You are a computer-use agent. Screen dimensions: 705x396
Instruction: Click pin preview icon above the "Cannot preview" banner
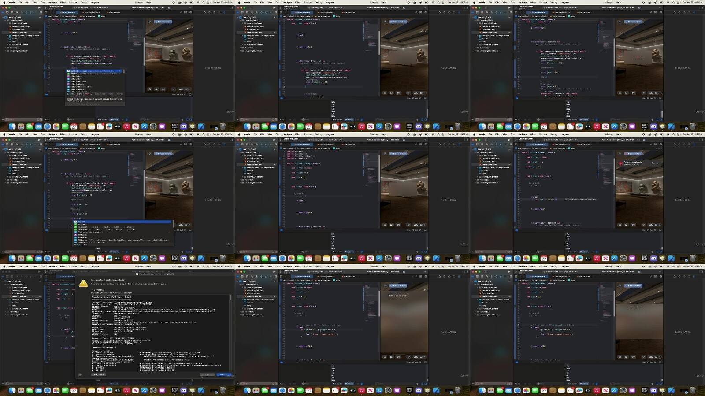coord(620,154)
